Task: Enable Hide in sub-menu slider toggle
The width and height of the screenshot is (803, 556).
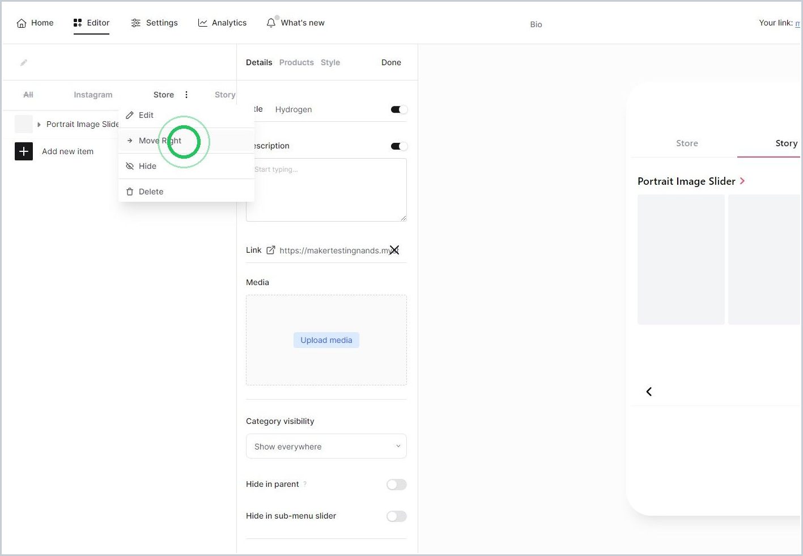Action: [x=397, y=516]
